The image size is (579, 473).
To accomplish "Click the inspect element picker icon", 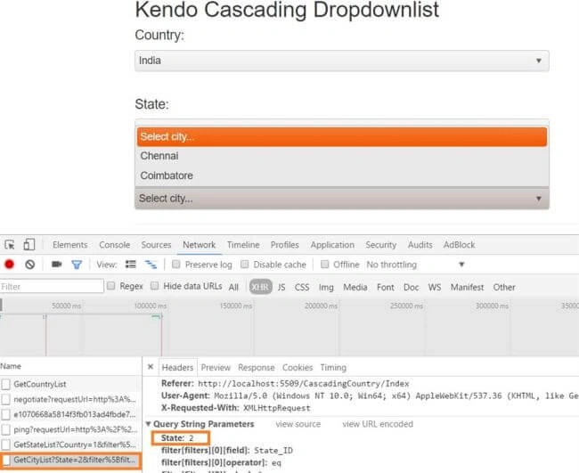I will [x=10, y=245].
